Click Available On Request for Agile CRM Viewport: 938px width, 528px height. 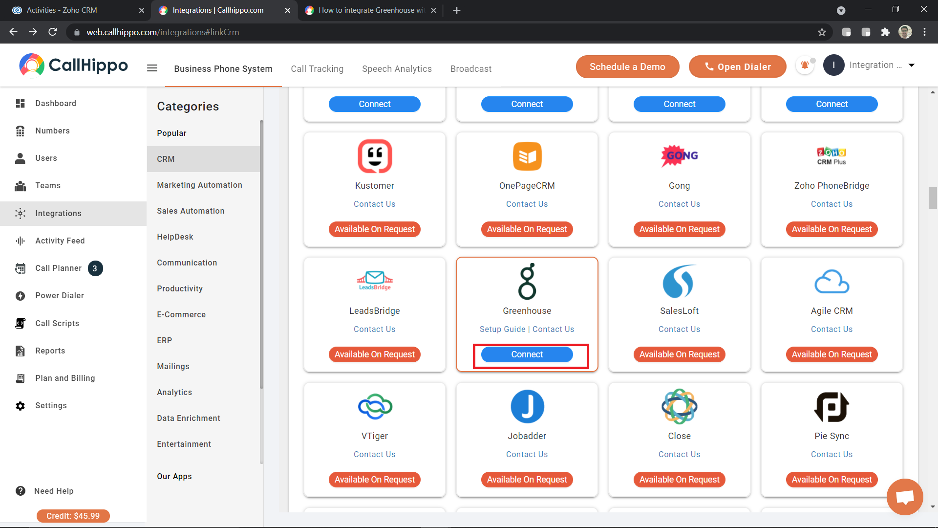(831, 354)
